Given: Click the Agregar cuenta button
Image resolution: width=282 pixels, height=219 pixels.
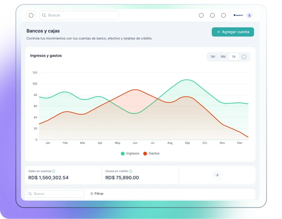Looking at the screenshot, I should (233, 32).
